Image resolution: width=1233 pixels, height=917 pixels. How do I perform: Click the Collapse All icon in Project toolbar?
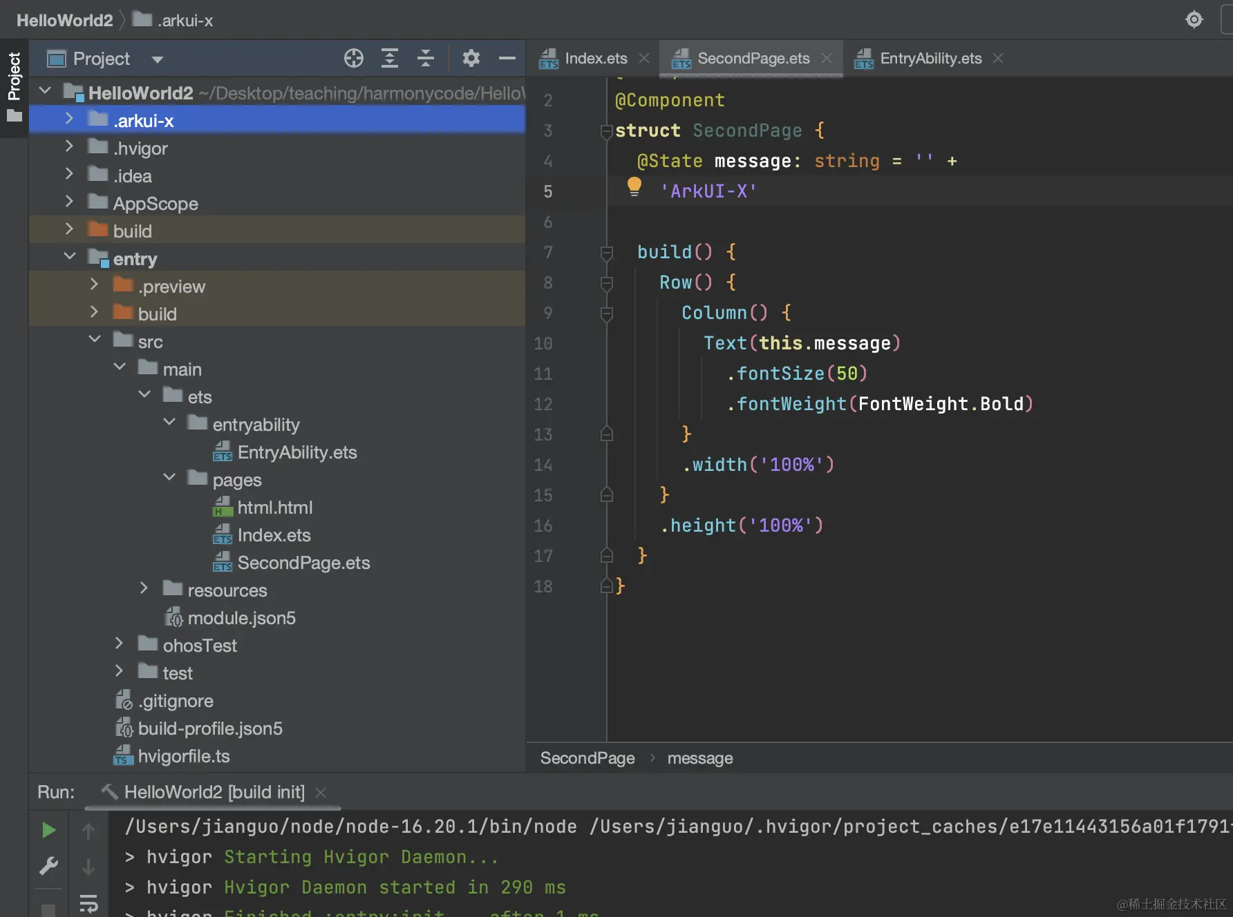426,59
